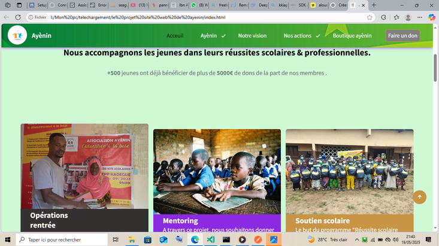439x246 pixels.
Task: Switch to the WhatsApp (8) tab
Action: pyautogui.click(x=199, y=5)
